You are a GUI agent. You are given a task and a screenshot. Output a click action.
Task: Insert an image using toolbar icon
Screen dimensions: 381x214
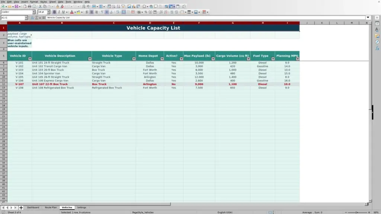(129, 7)
